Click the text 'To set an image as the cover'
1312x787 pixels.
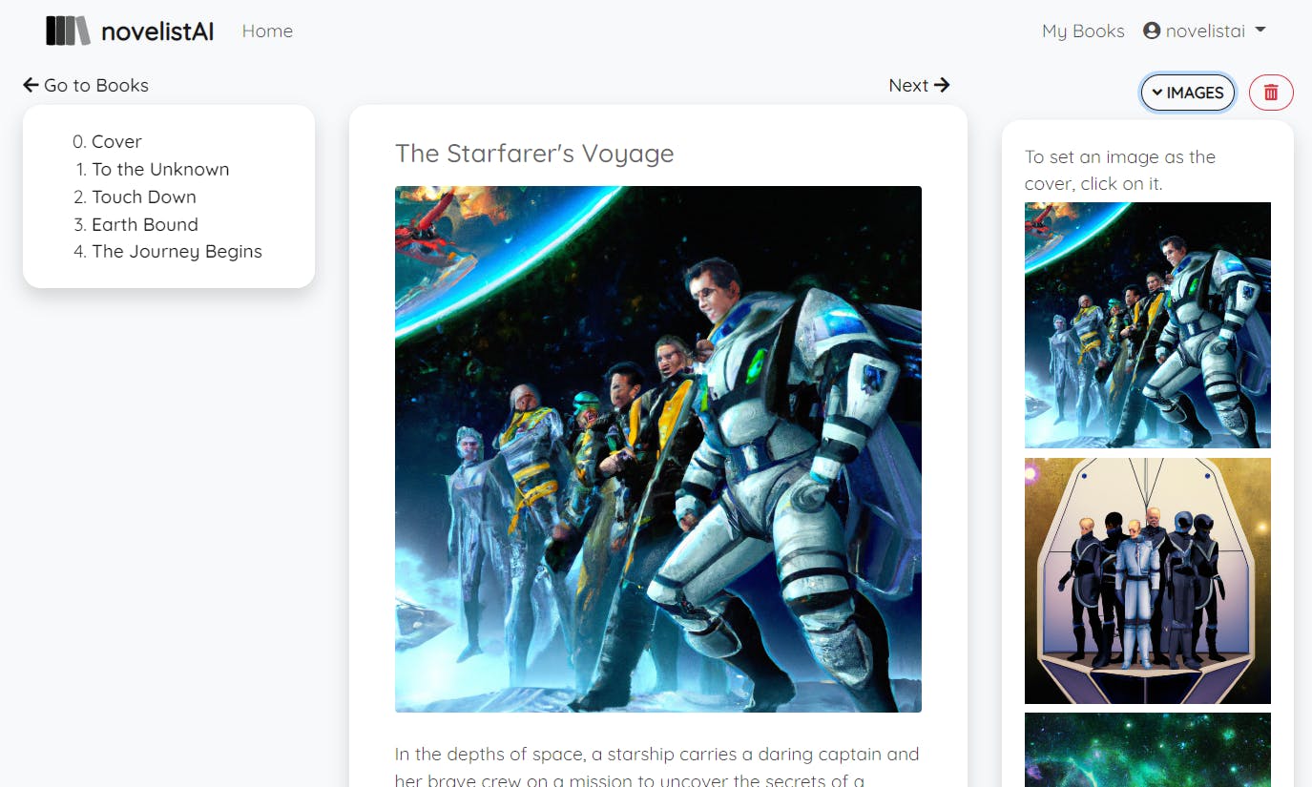point(1120,170)
